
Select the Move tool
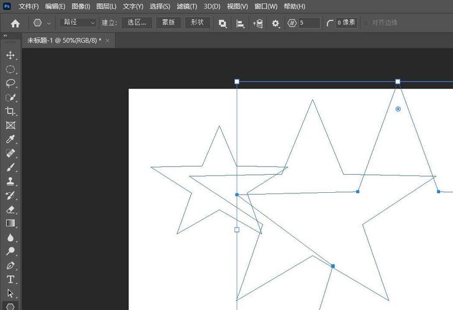(x=11, y=55)
